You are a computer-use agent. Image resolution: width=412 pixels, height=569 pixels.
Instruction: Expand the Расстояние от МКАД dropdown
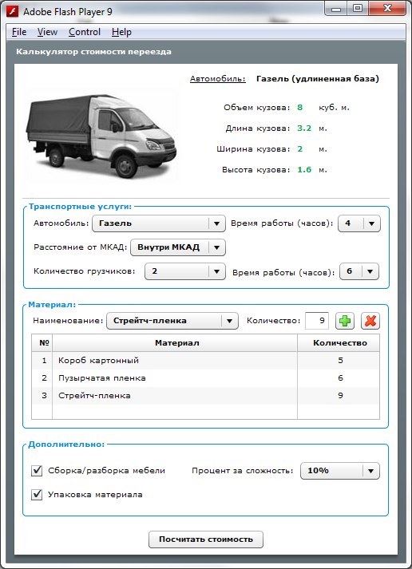[178, 247]
